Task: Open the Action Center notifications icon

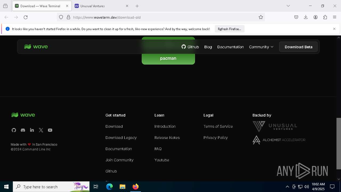Action: (x=332, y=187)
